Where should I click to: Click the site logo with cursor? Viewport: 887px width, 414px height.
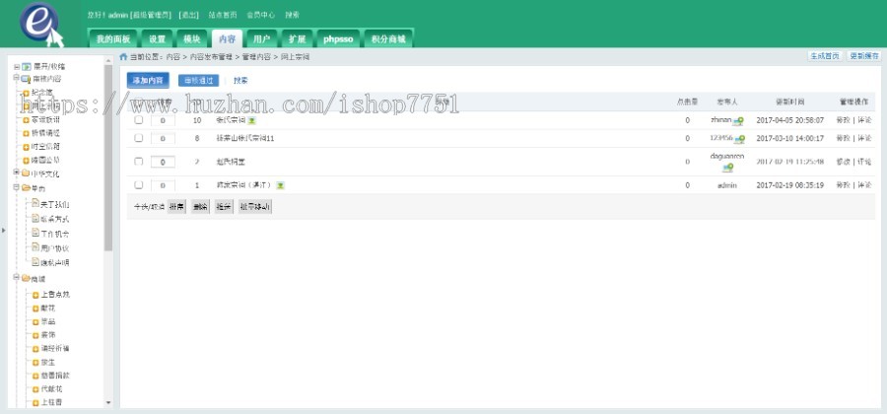[x=41, y=24]
